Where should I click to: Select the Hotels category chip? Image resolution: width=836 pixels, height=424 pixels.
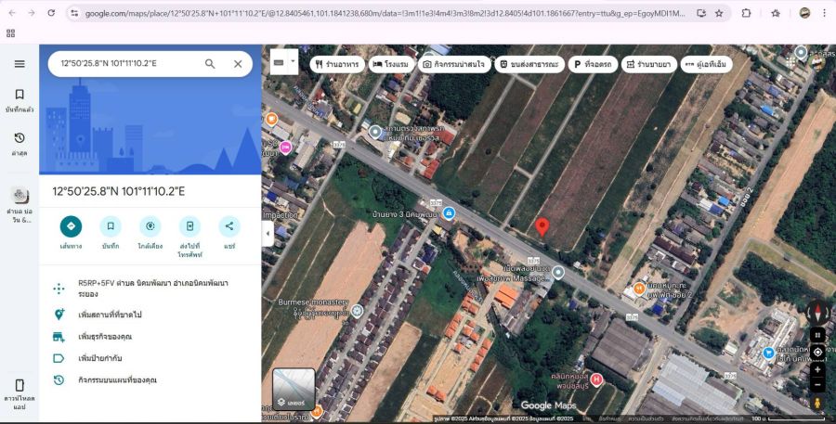pyautogui.click(x=390, y=65)
